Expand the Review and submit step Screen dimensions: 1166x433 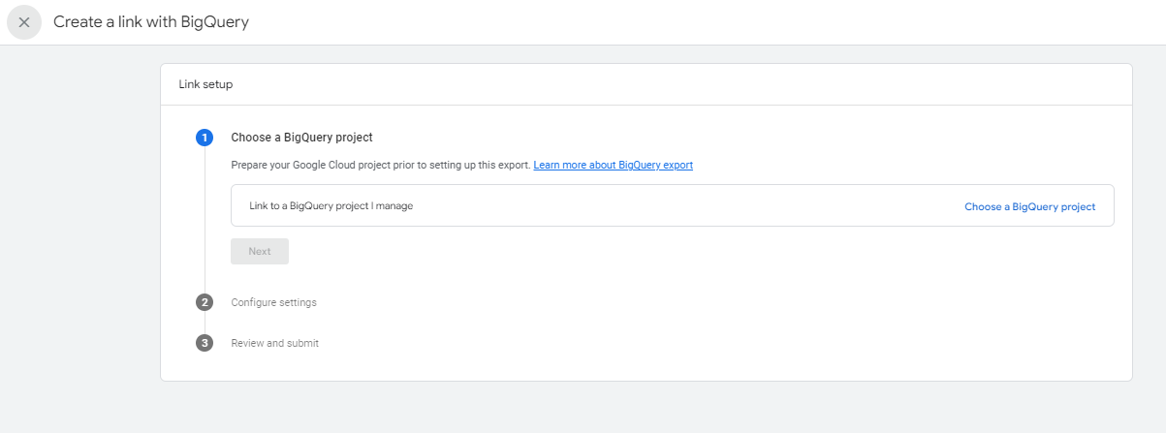pos(274,343)
